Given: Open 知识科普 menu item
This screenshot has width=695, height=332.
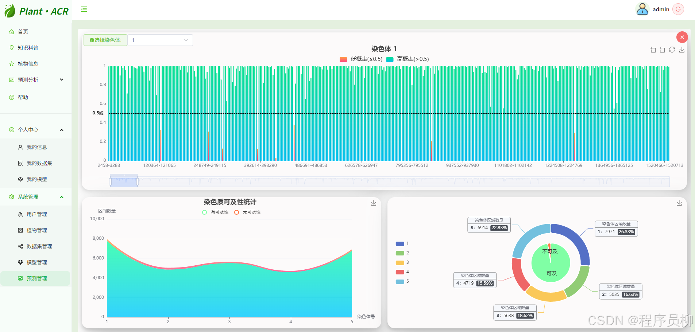Looking at the screenshot, I should click(36, 48).
